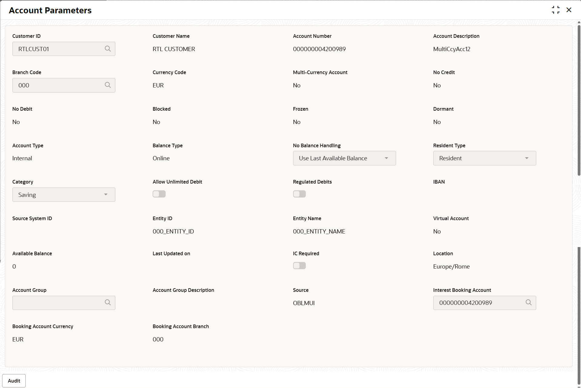Click the Branch Code lookup magnifier
The width and height of the screenshot is (581, 388).
coord(107,85)
